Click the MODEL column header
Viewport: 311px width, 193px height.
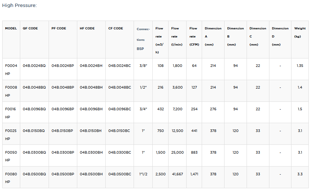(x=11, y=28)
